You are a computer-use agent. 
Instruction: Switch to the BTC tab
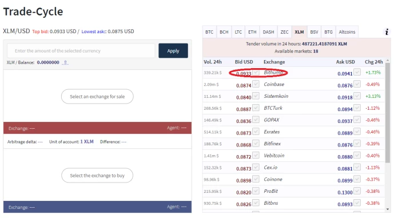coord(209,32)
